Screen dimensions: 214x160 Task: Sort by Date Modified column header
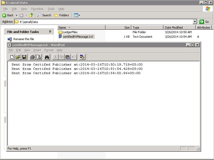coord(179,28)
